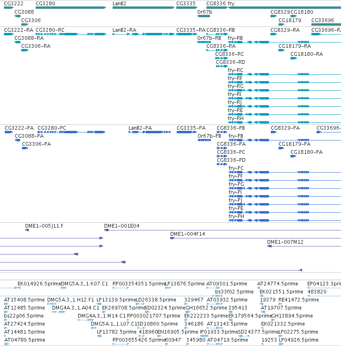Click transcript label fry-RH
The height and width of the screenshot is (346, 341).
pos(236,118)
